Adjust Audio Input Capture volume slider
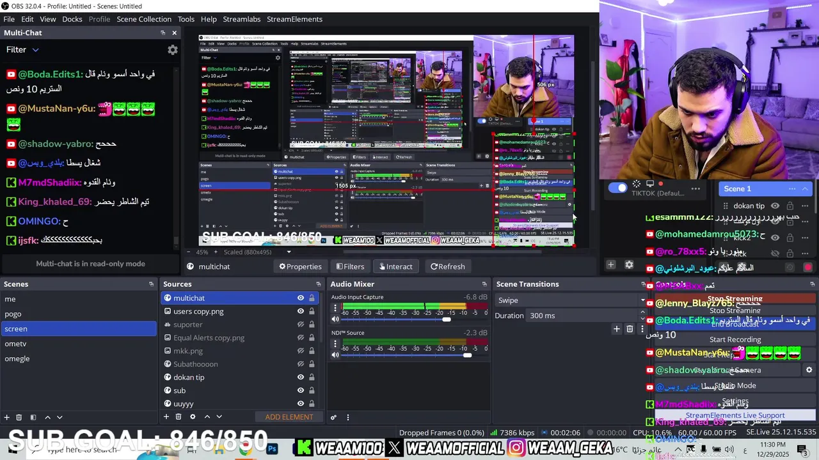The width and height of the screenshot is (819, 460). [447, 319]
